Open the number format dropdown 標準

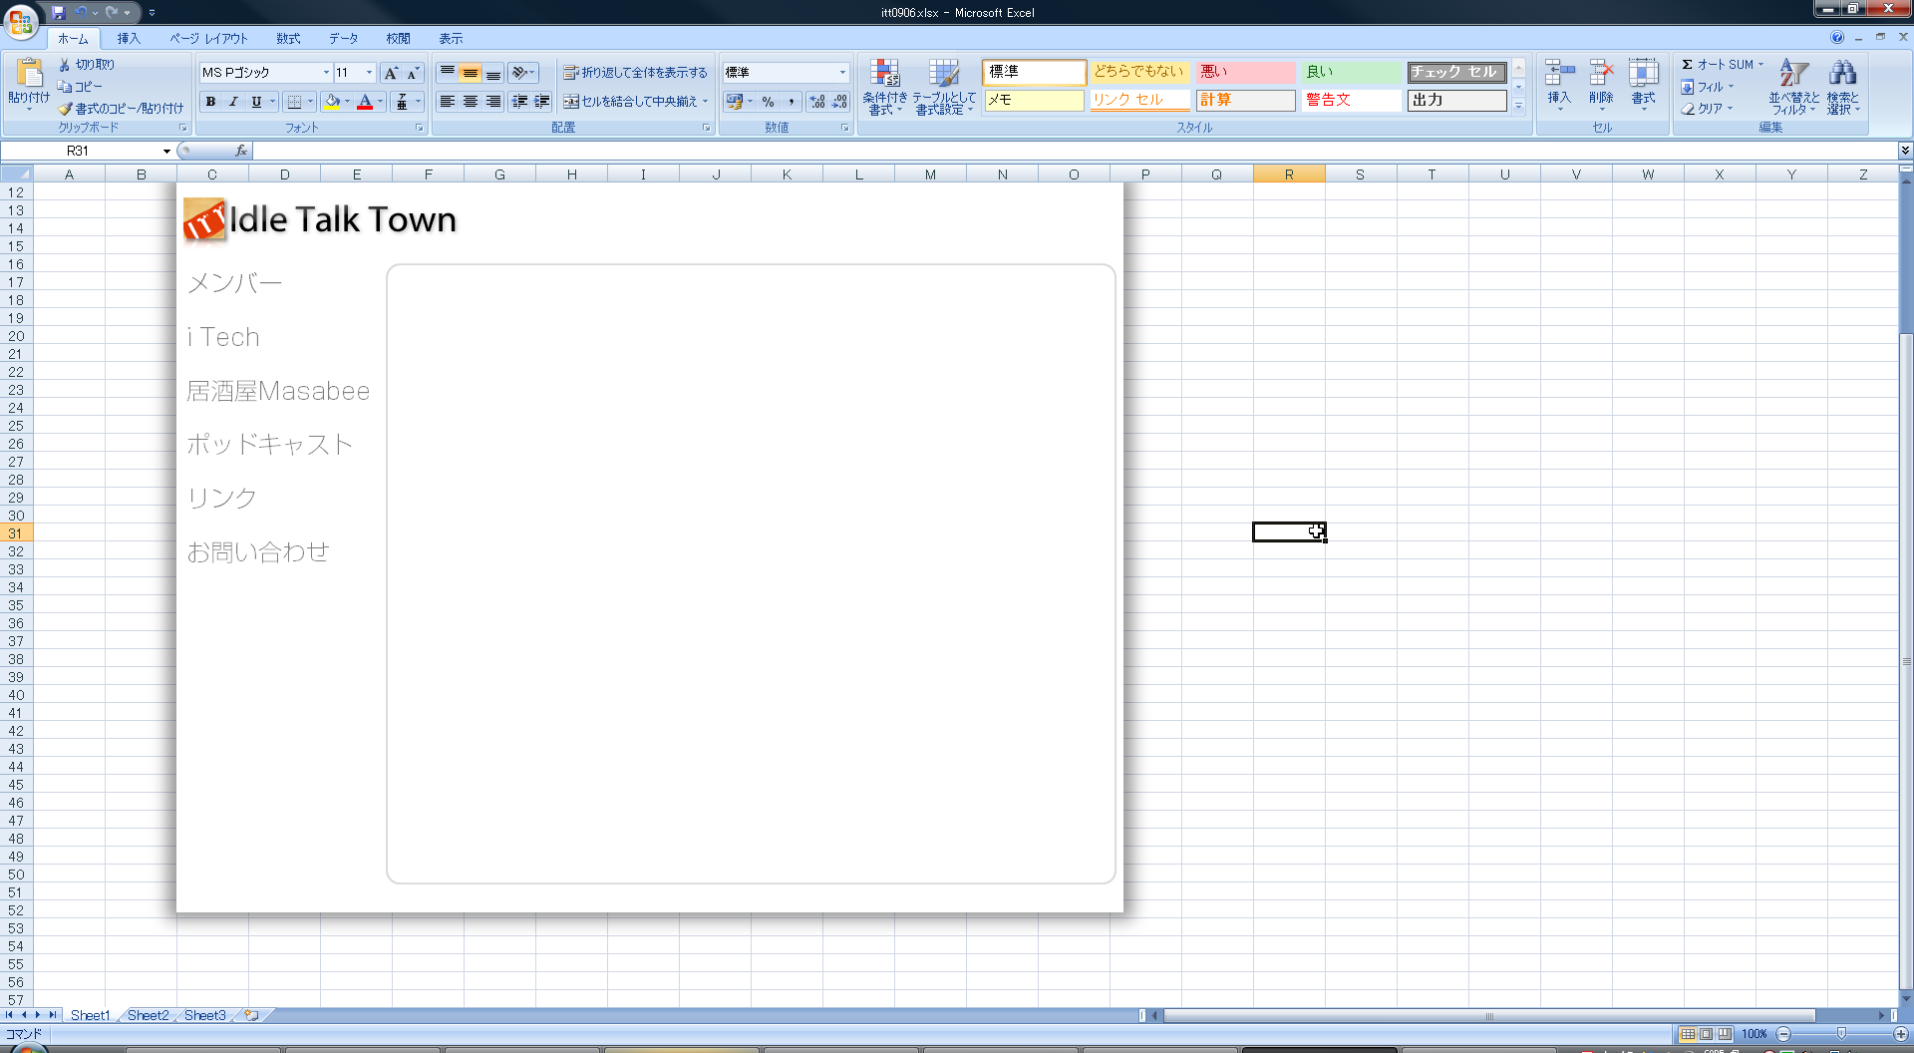(842, 73)
